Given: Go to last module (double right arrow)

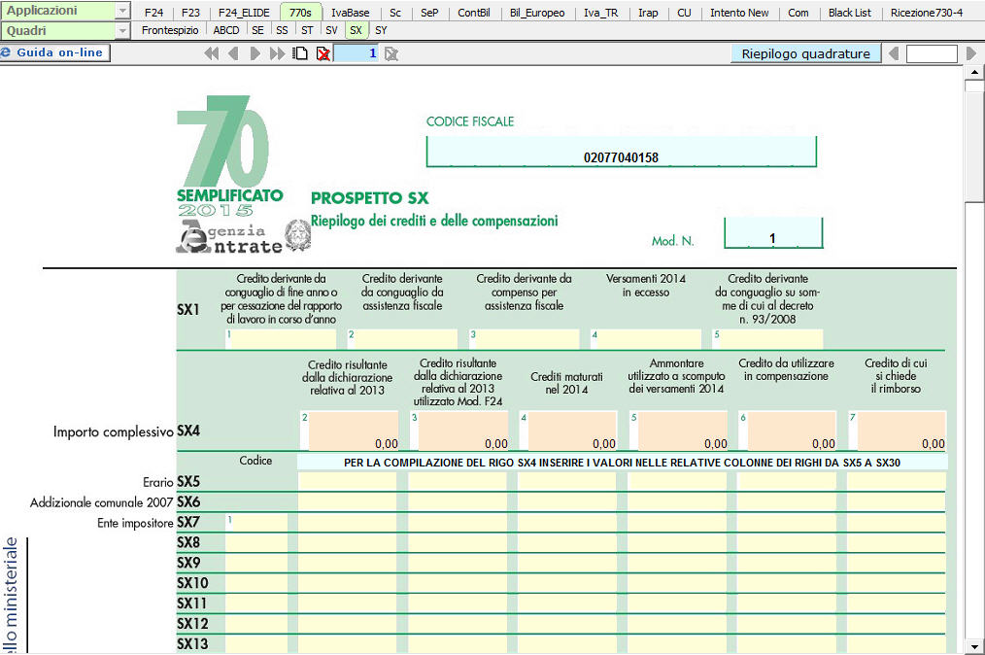Looking at the screenshot, I should pos(277,54).
